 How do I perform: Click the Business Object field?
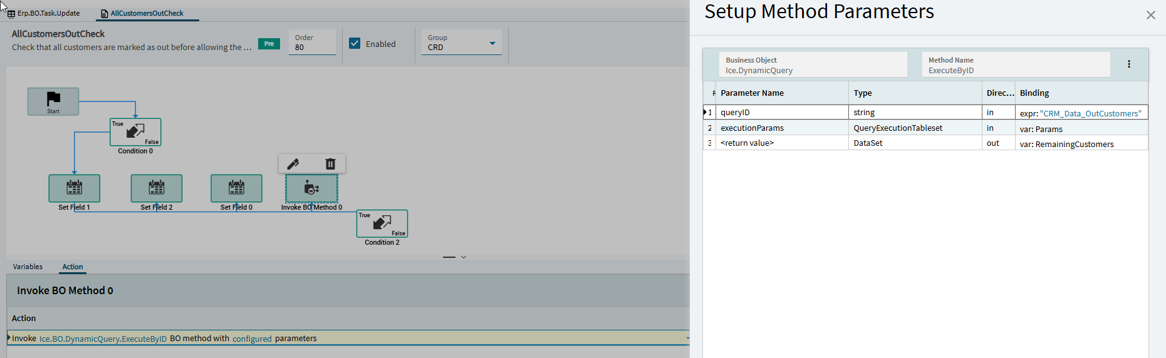tap(813, 65)
